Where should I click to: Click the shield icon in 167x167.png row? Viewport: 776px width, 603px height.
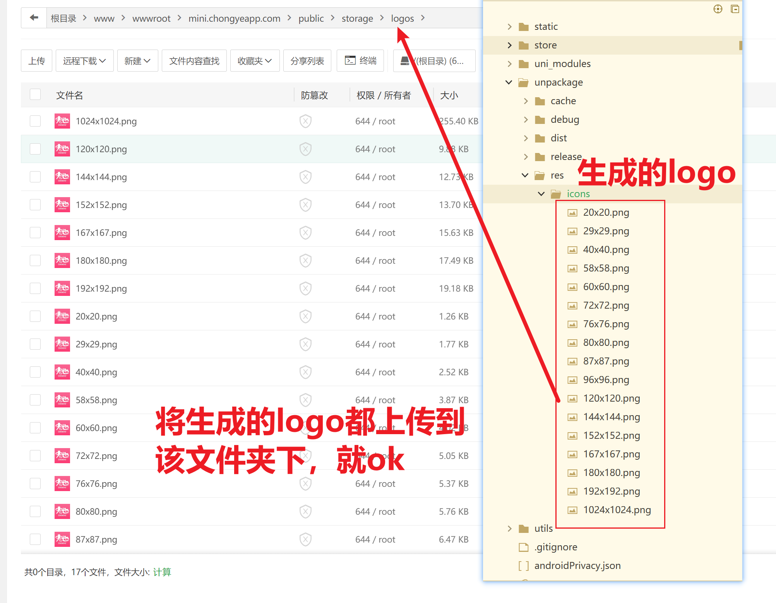tap(305, 233)
